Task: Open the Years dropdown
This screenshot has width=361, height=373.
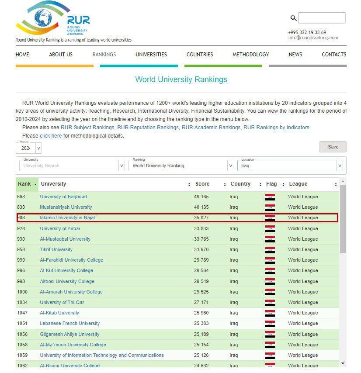Action: click(38, 149)
